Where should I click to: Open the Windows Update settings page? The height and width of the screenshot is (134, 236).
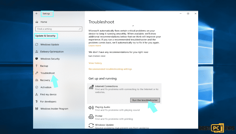click(50, 45)
